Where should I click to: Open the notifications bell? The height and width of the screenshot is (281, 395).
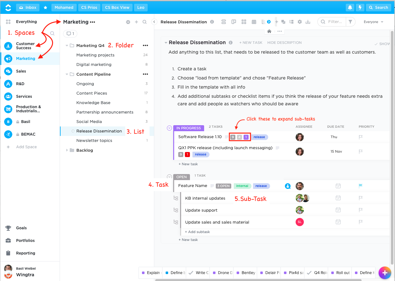point(350,8)
